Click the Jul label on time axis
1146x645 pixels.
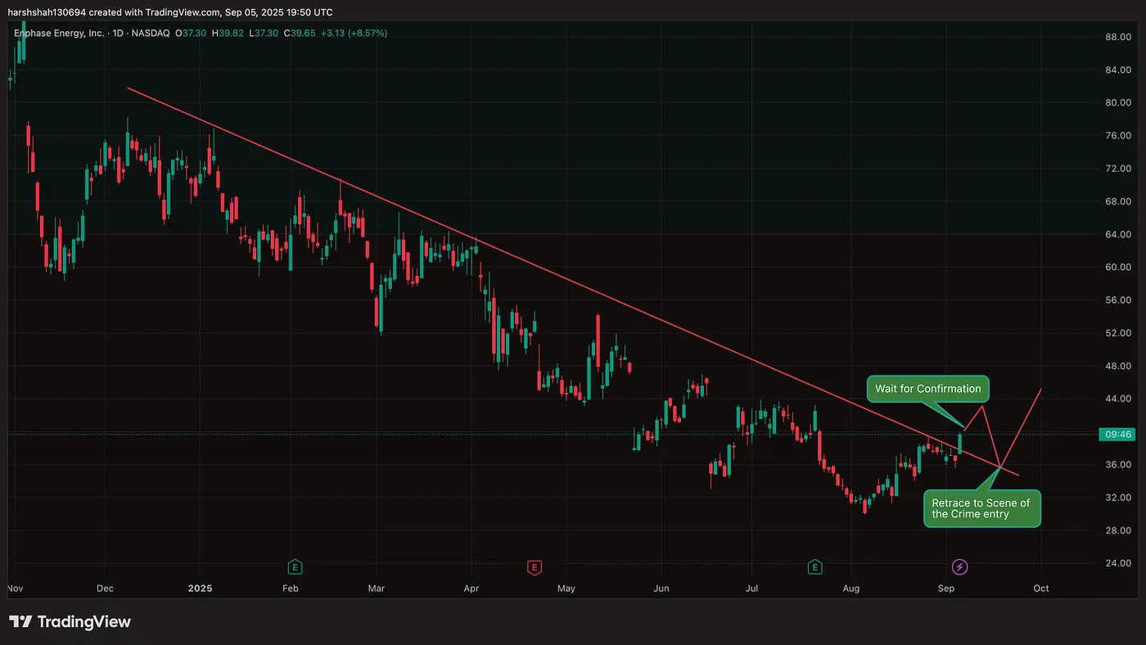tap(751, 589)
